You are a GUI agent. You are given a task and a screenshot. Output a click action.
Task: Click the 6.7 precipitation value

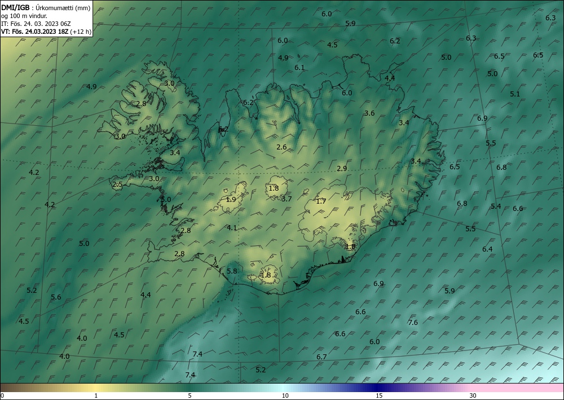(321, 357)
